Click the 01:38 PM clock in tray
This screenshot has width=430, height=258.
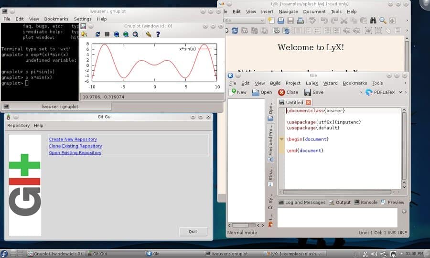click(x=414, y=254)
